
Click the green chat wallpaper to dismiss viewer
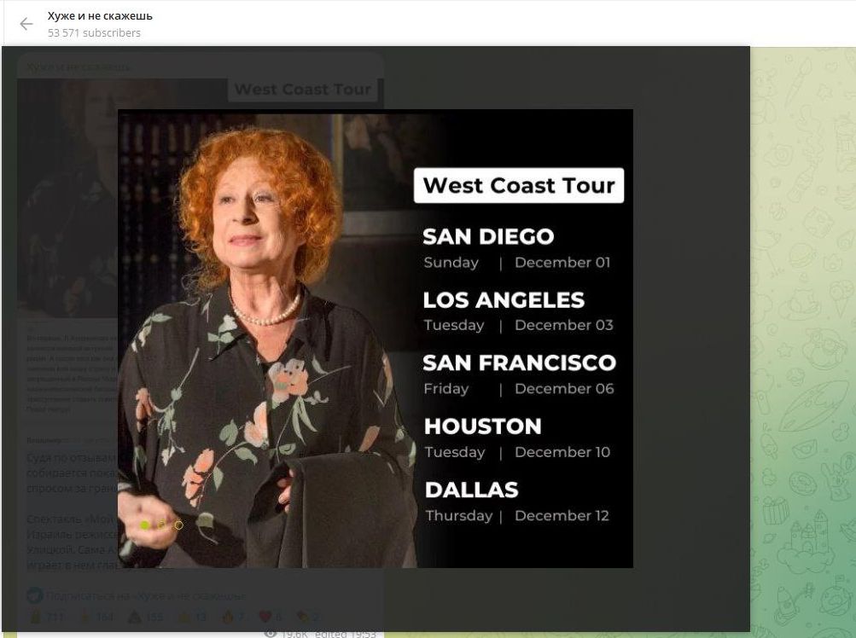[x=802, y=341]
